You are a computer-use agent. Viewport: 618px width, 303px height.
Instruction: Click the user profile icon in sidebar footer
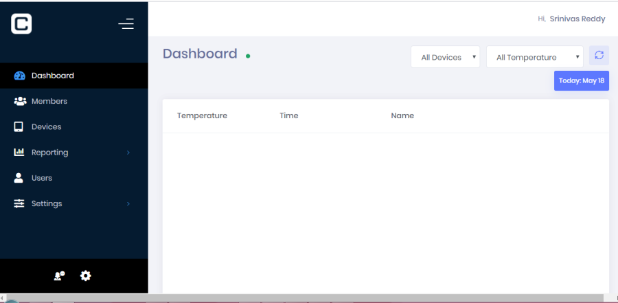pyautogui.click(x=59, y=276)
